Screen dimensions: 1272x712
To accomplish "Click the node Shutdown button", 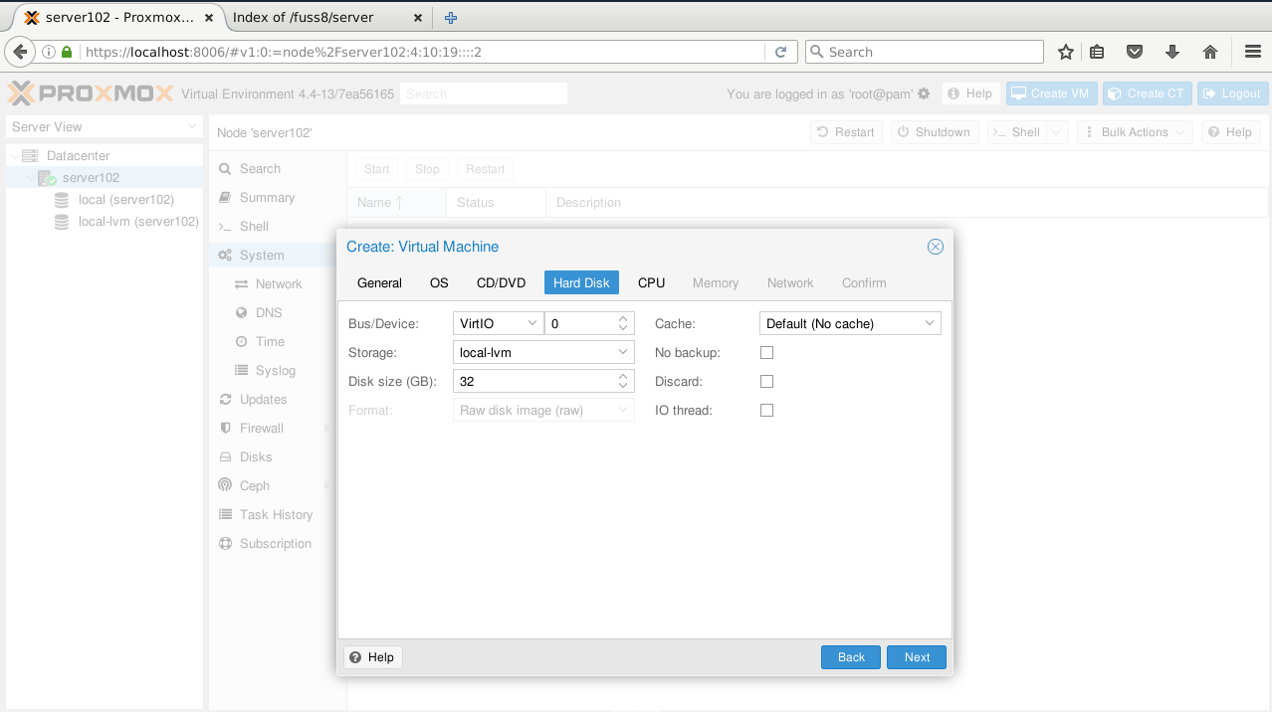I will click(x=933, y=132).
